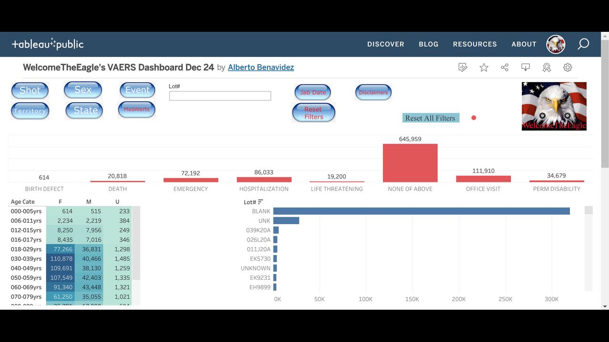Click the edit viz icon
609x342 pixels.
(x=462, y=67)
